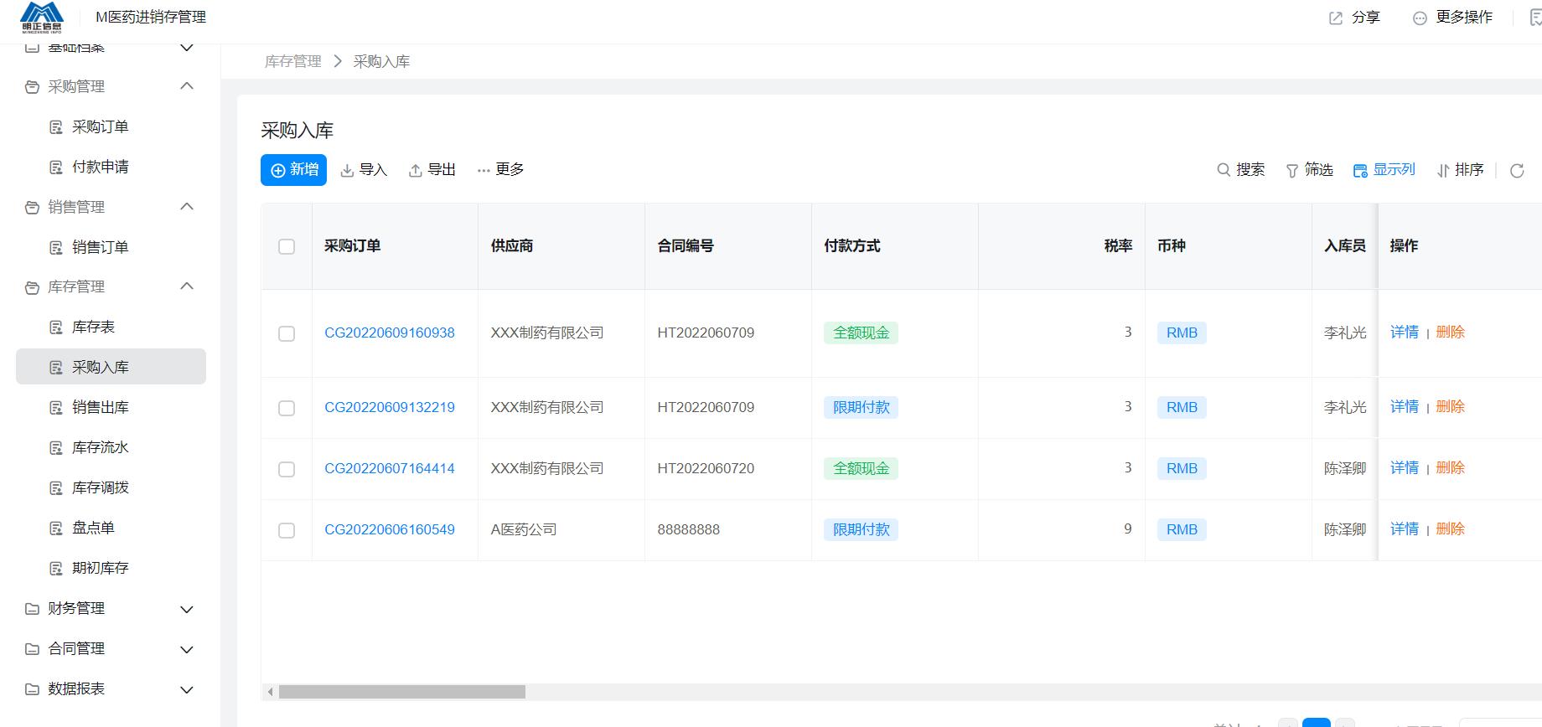Click the form icon beside 付款申请
Image resolution: width=1542 pixels, height=727 pixels.
56,168
